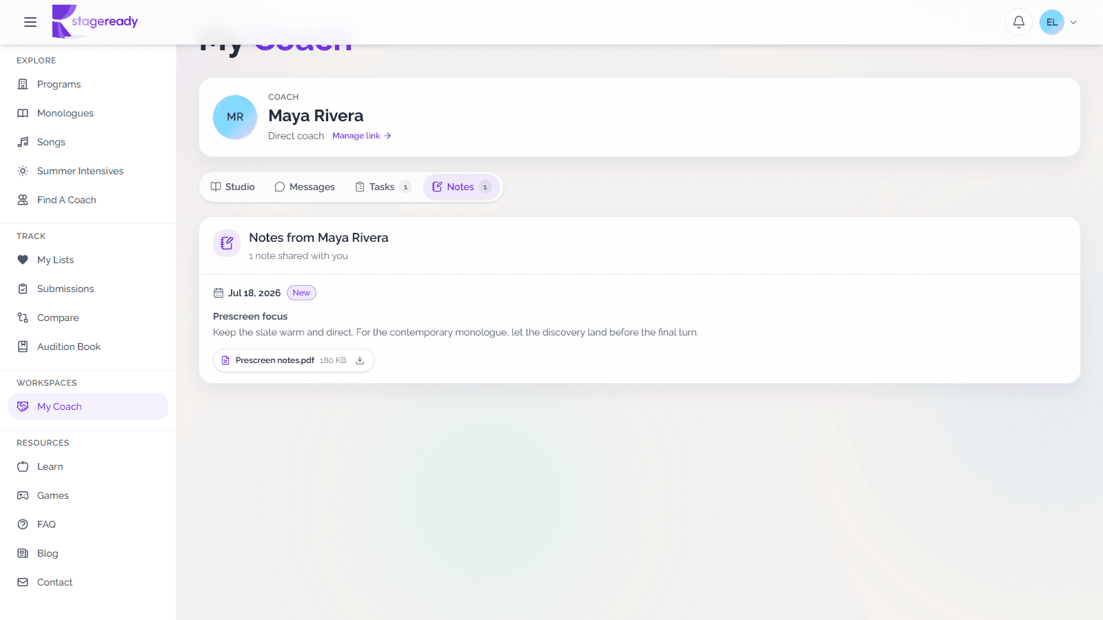This screenshot has height=620, width=1103.
Task: Open the Tasks tab
Action: click(383, 187)
